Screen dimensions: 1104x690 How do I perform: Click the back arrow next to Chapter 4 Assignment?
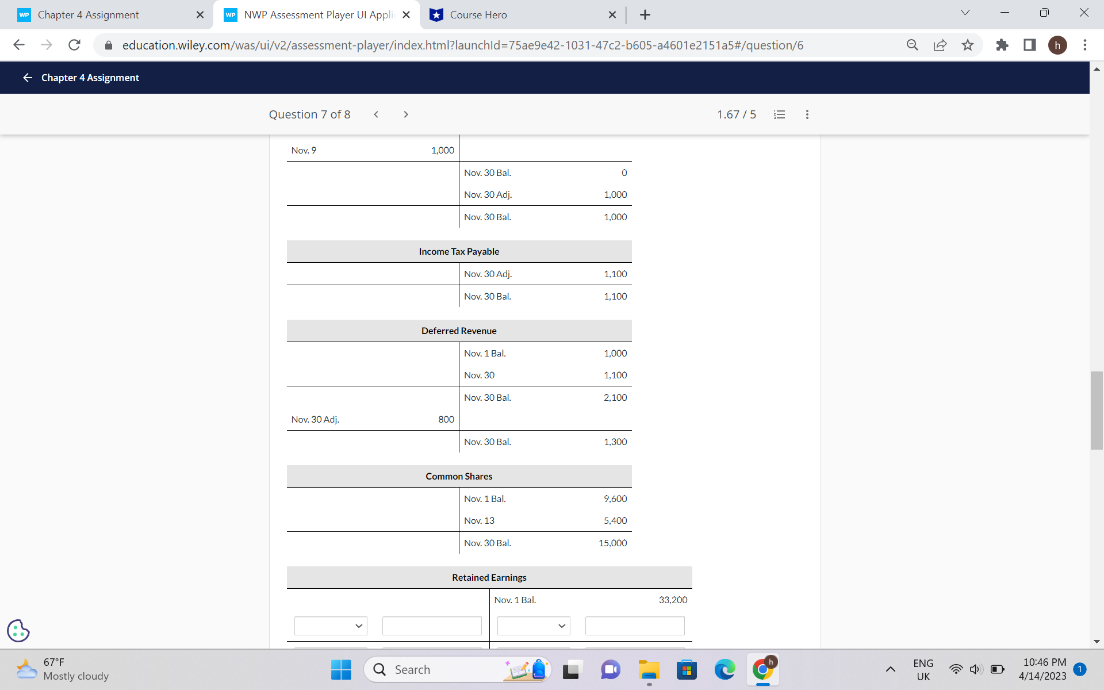pyautogui.click(x=27, y=77)
